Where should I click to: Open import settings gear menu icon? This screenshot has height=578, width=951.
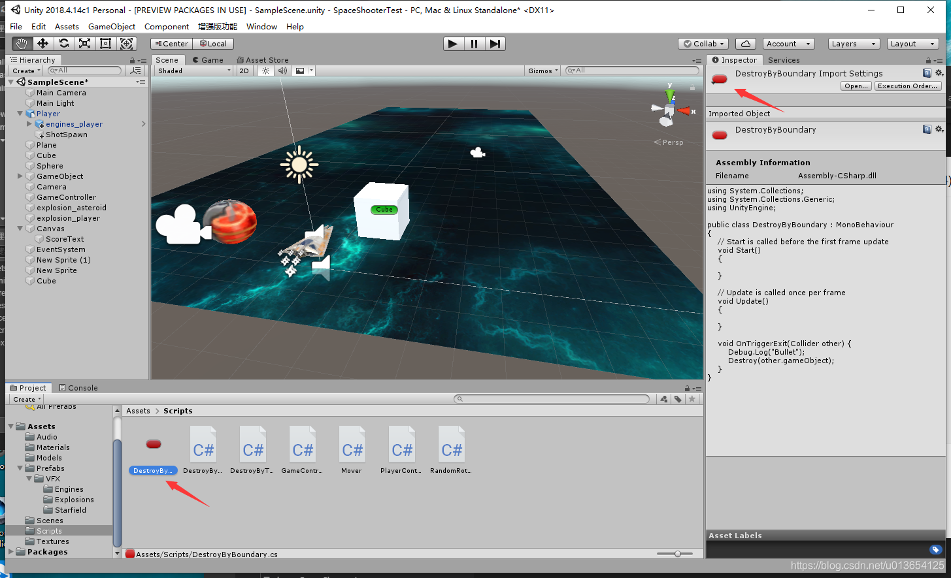pyautogui.click(x=939, y=73)
